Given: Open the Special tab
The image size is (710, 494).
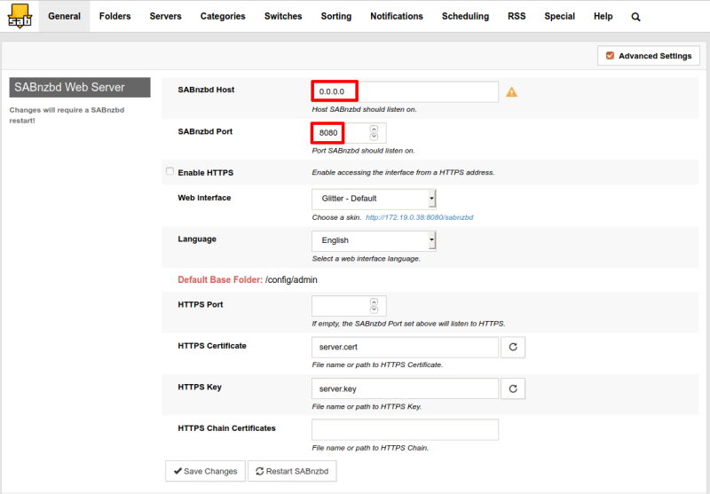Looking at the screenshot, I should tap(560, 16).
